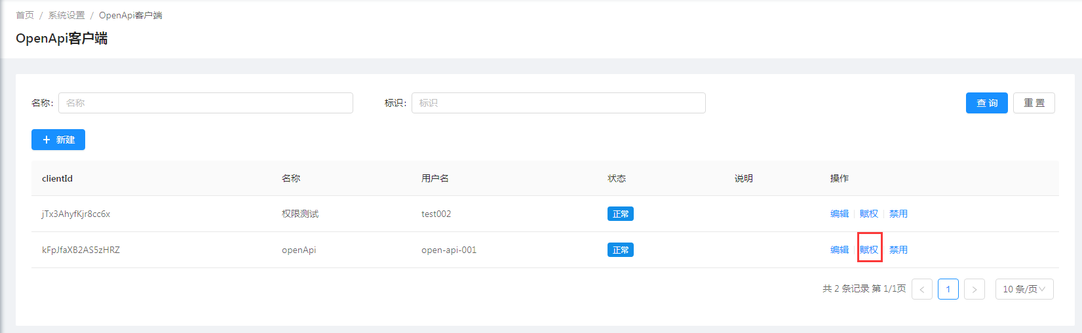Viewport: 1082px width, 333px height.
Task: Edit the openApi client row
Action: coord(839,250)
